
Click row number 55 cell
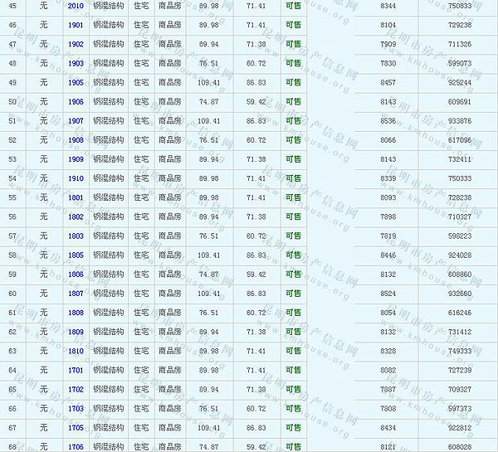click(x=12, y=197)
